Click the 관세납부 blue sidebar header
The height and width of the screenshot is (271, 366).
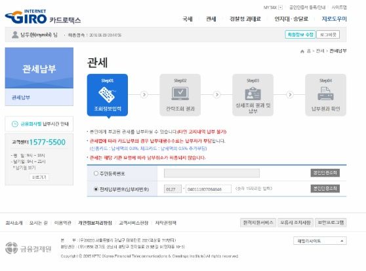click(39, 68)
